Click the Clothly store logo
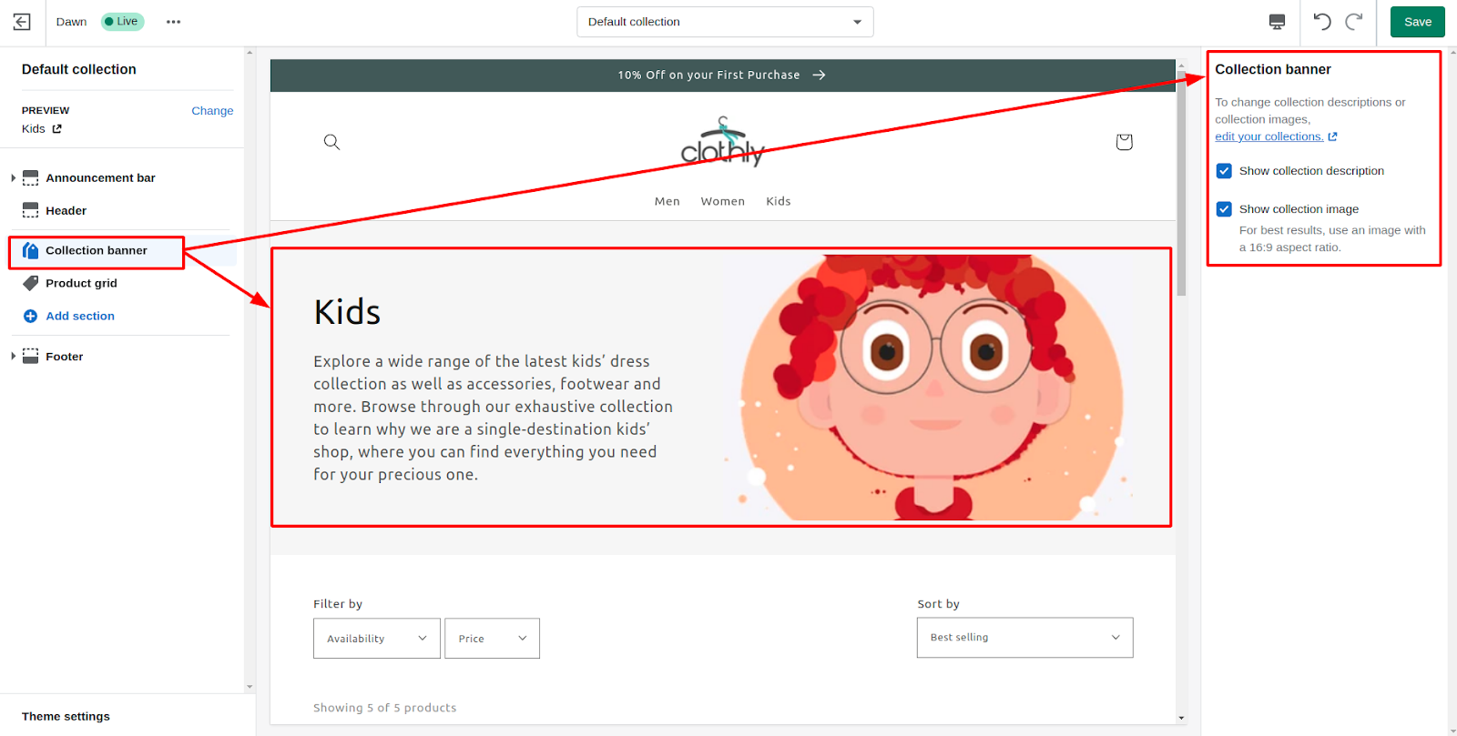The image size is (1457, 736). pyautogui.click(x=723, y=143)
